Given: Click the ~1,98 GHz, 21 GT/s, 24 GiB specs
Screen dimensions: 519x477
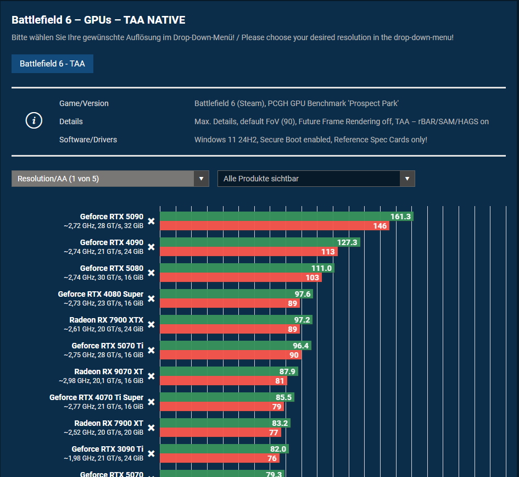Looking at the screenshot, I should click(x=104, y=458).
